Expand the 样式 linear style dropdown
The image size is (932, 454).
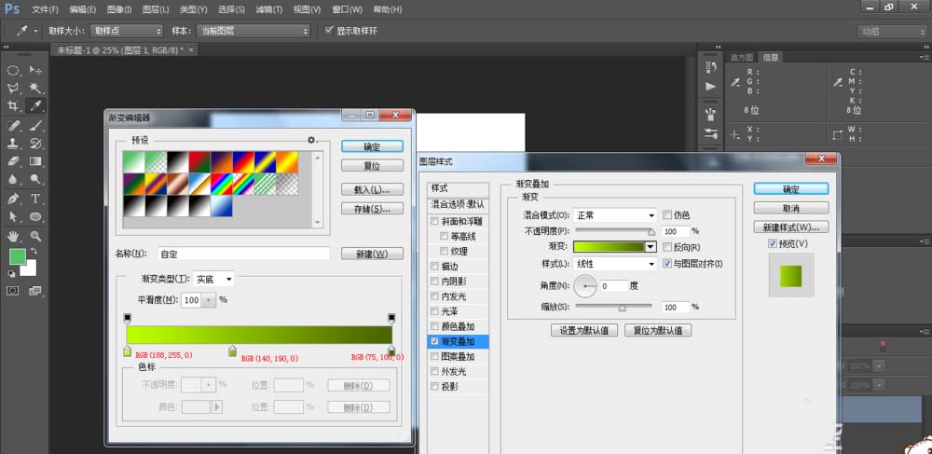(614, 264)
